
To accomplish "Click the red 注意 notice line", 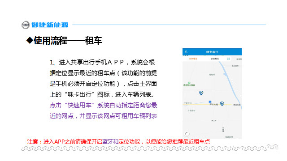I will coord(118,142).
